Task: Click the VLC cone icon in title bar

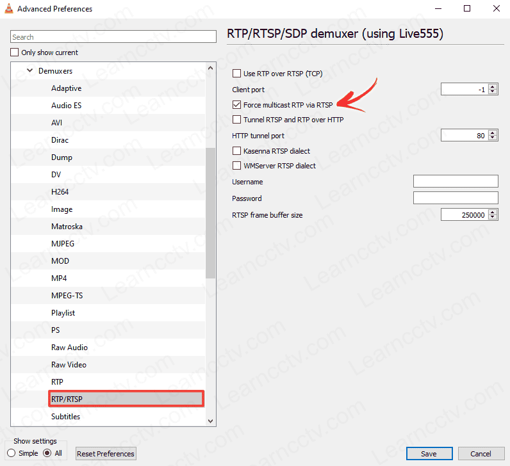Action: (8, 9)
